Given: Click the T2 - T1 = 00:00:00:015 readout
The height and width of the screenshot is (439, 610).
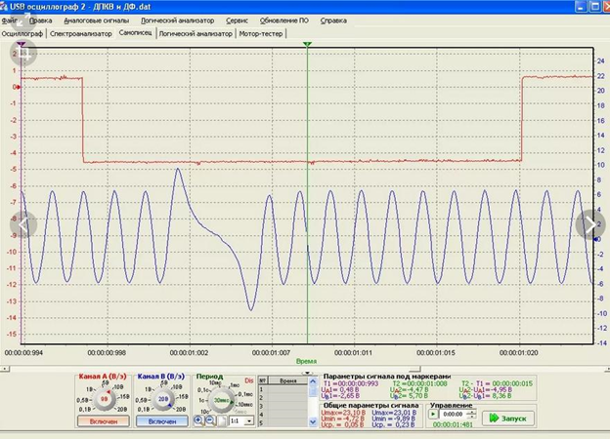Looking at the screenshot, I should (x=497, y=383).
